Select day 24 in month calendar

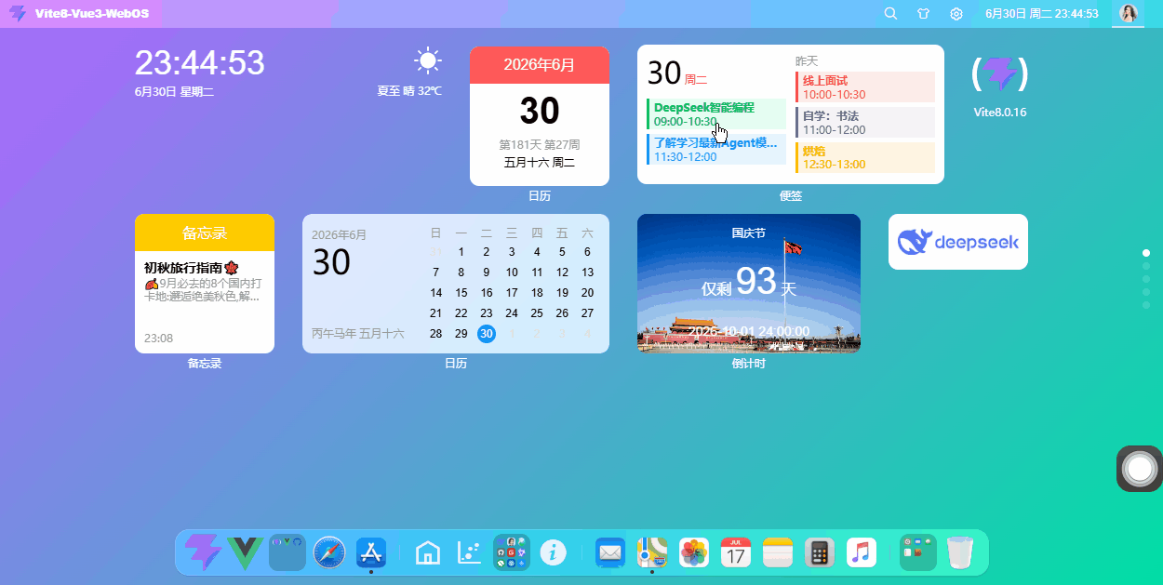click(512, 312)
